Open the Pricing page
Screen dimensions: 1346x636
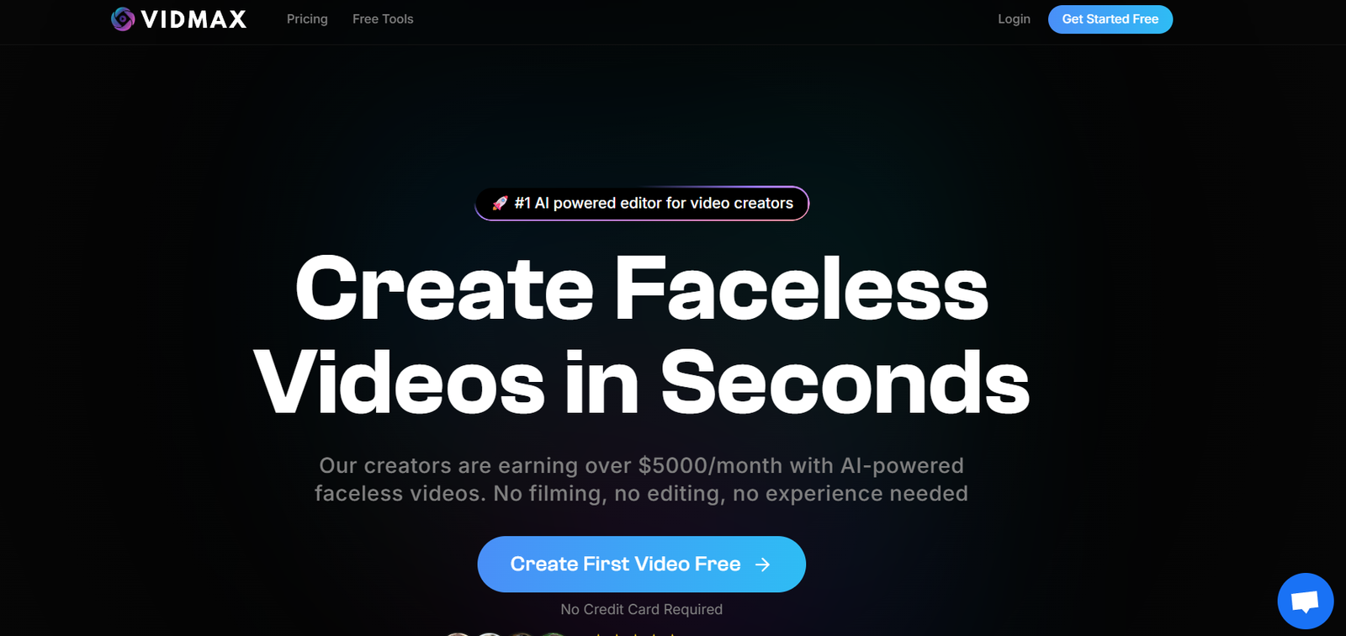point(307,19)
